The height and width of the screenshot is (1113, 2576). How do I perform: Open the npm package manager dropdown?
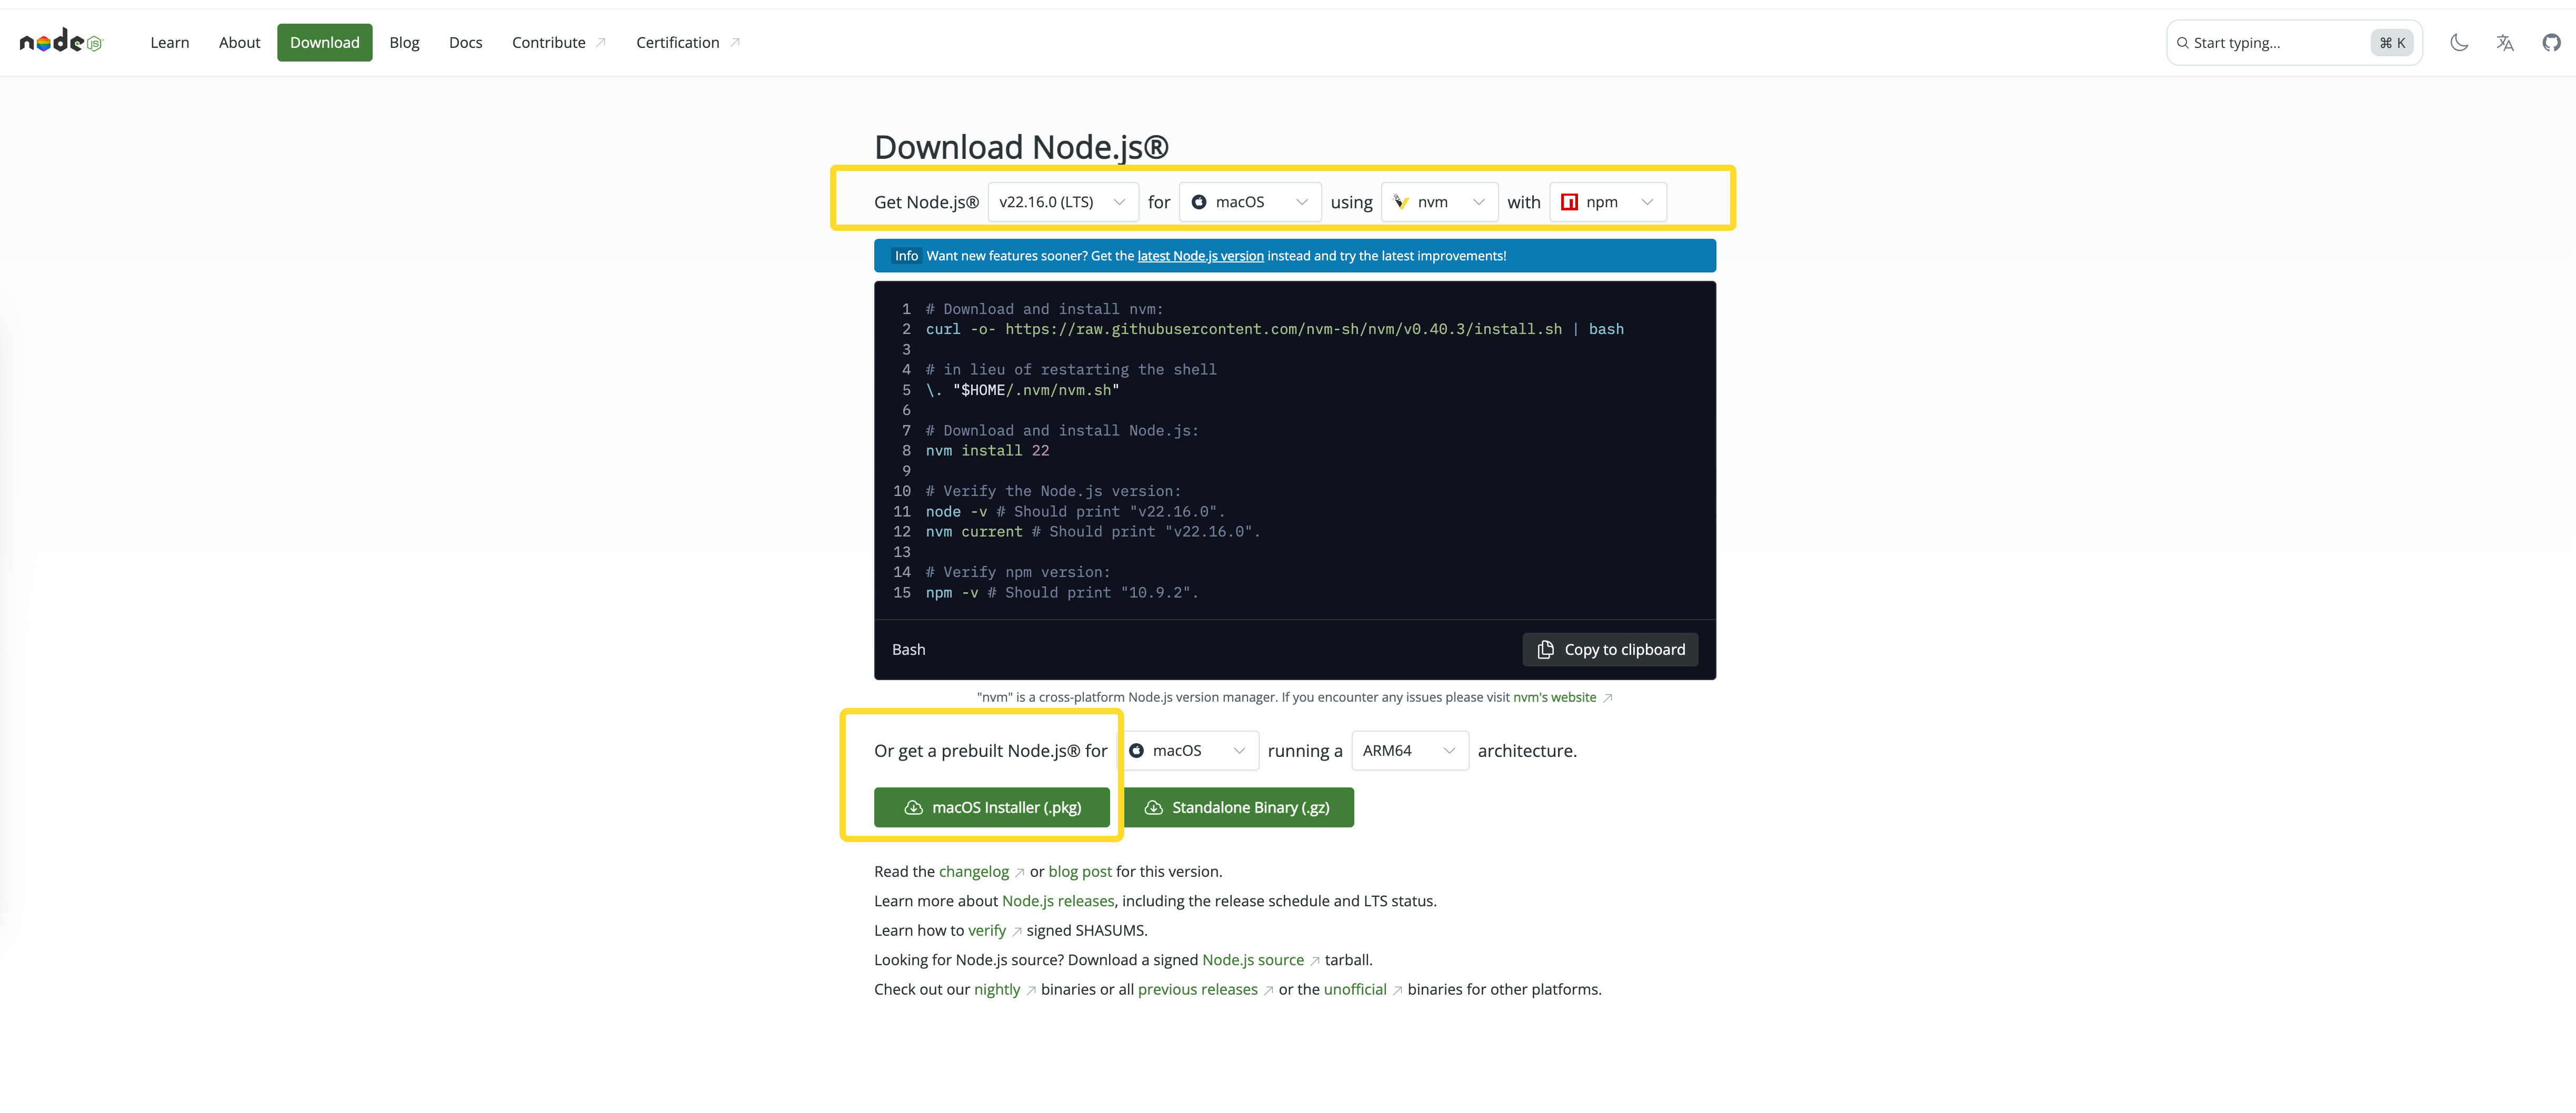point(1607,202)
